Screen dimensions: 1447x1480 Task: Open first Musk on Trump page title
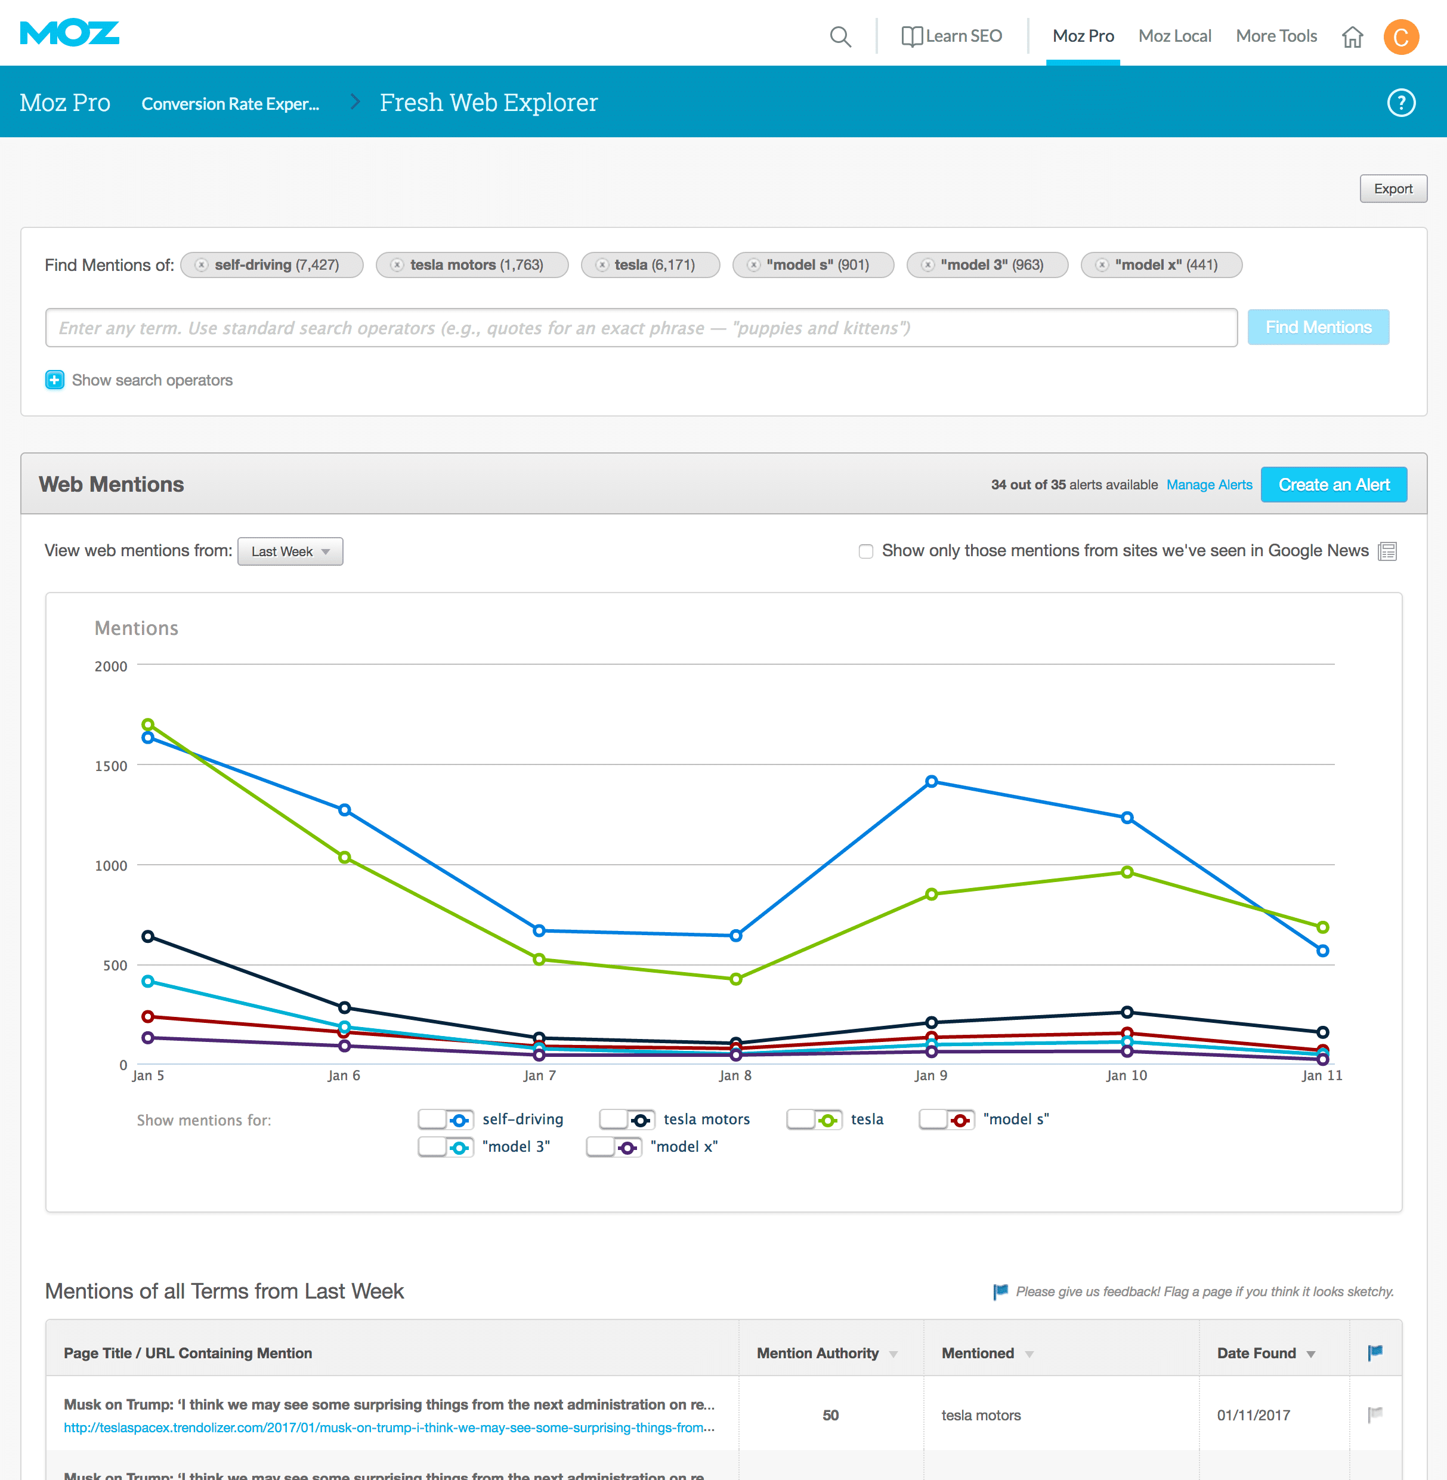click(x=389, y=1405)
